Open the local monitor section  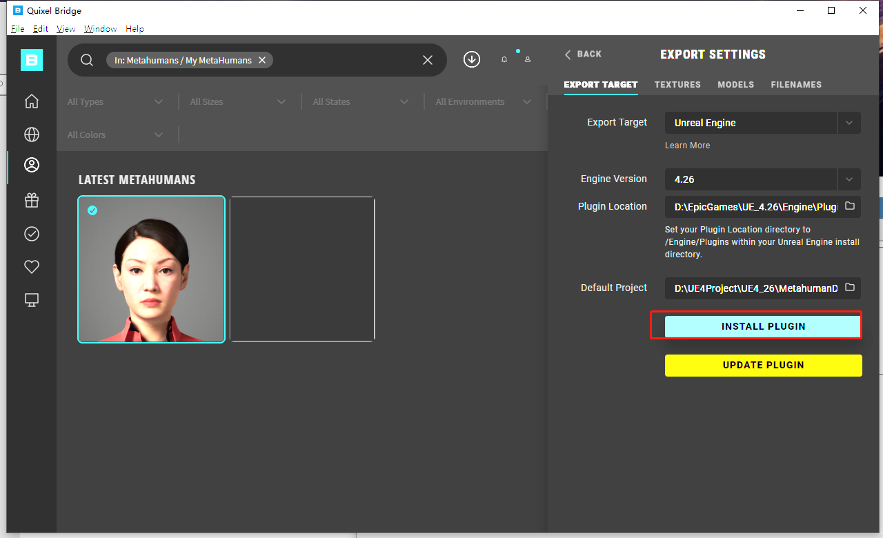(x=32, y=300)
